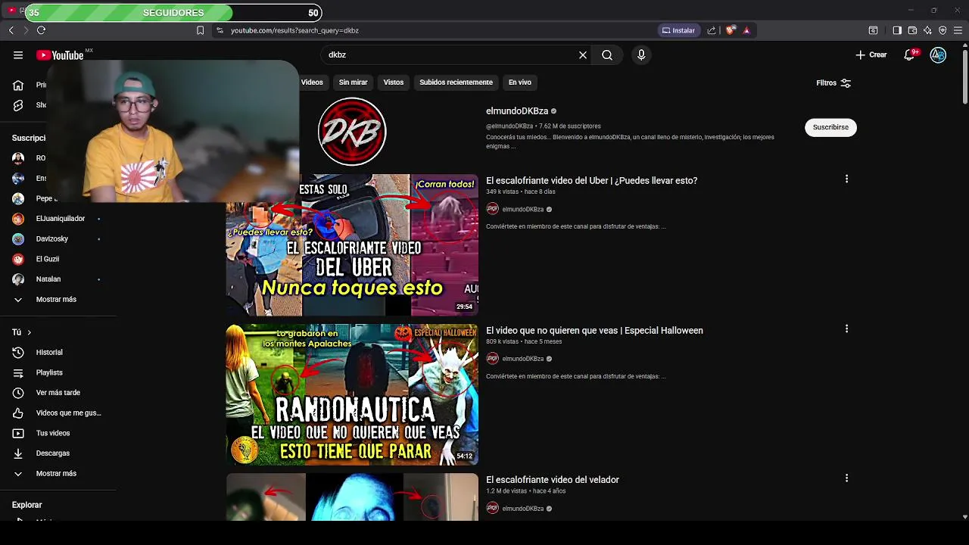Open El escalofriante video del velador title
Viewport: 969px width, 545px height.
(x=553, y=480)
